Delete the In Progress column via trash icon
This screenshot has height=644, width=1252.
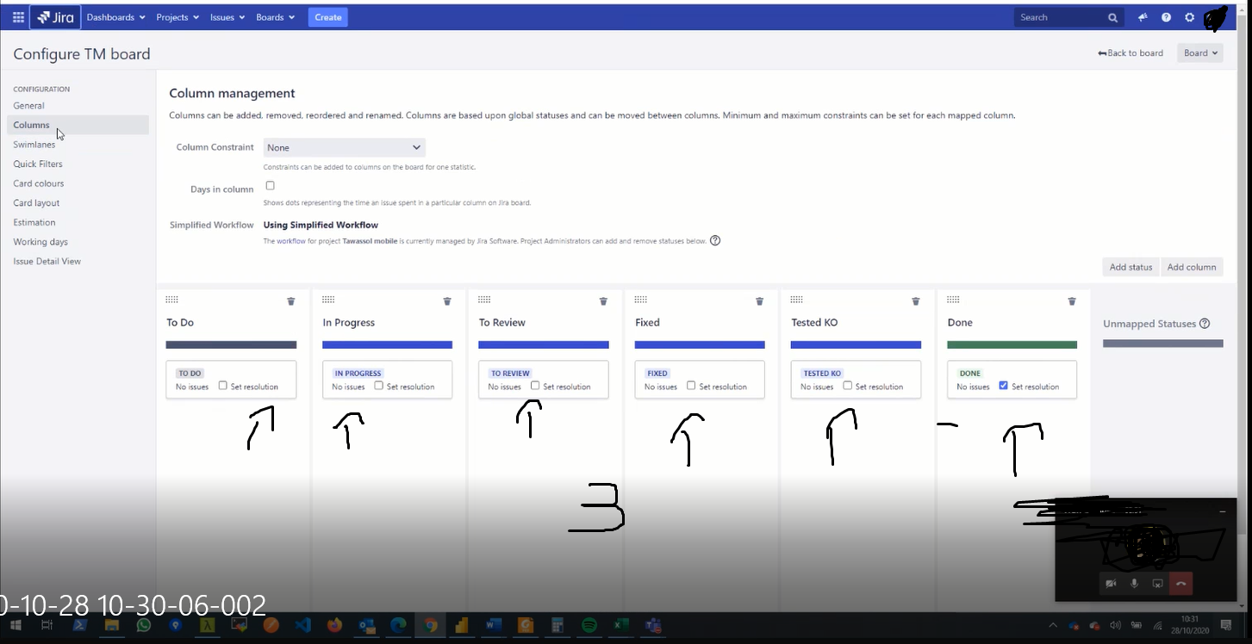point(447,301)
